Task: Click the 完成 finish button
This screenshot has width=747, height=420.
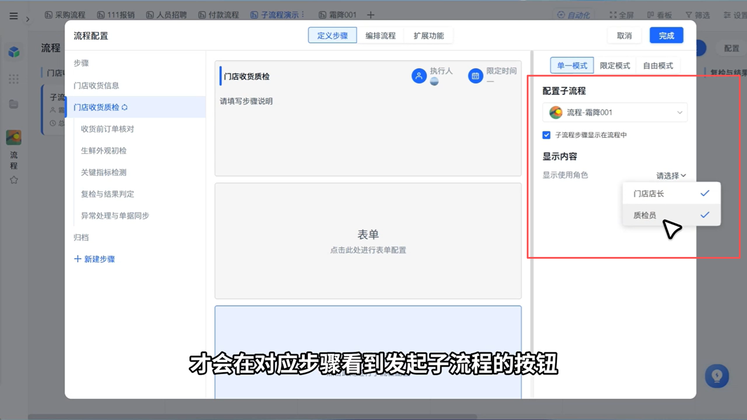Action: pyautogui.click(x=666, y=35)
